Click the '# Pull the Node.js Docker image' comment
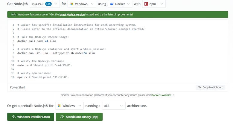The height and width of the screenshot is (124, 233). click(43, 37)
